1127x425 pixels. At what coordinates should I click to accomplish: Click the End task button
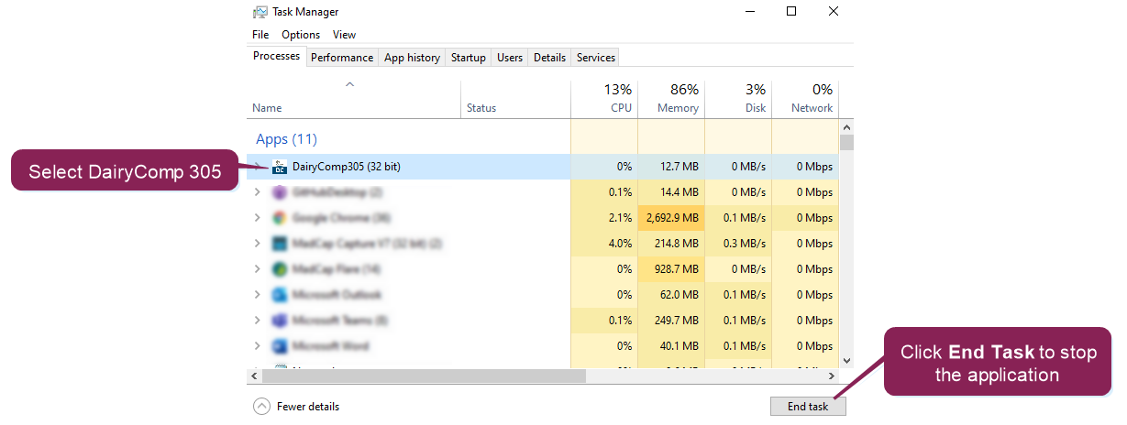pos(808,406)
